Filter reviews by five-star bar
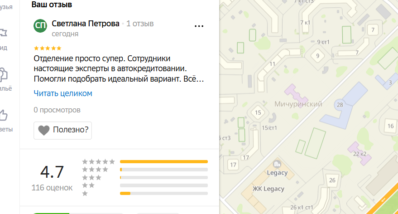Image resolution: width=398 pixels, height=214 pixels. click(x=164, y=162)
